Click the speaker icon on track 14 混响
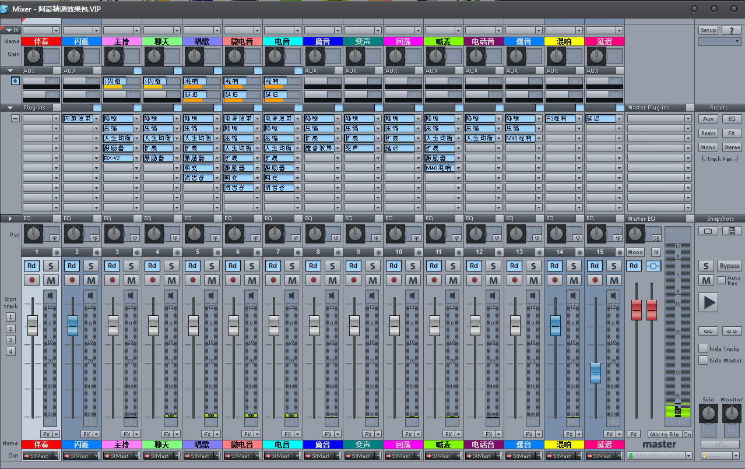 tap(573, 296)
